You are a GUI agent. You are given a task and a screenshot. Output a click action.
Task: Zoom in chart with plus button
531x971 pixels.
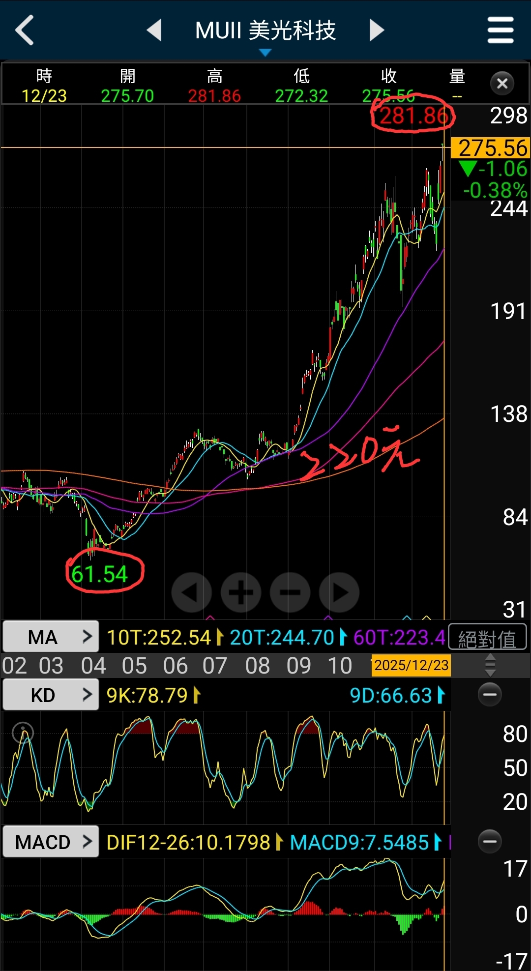point(241,592)
